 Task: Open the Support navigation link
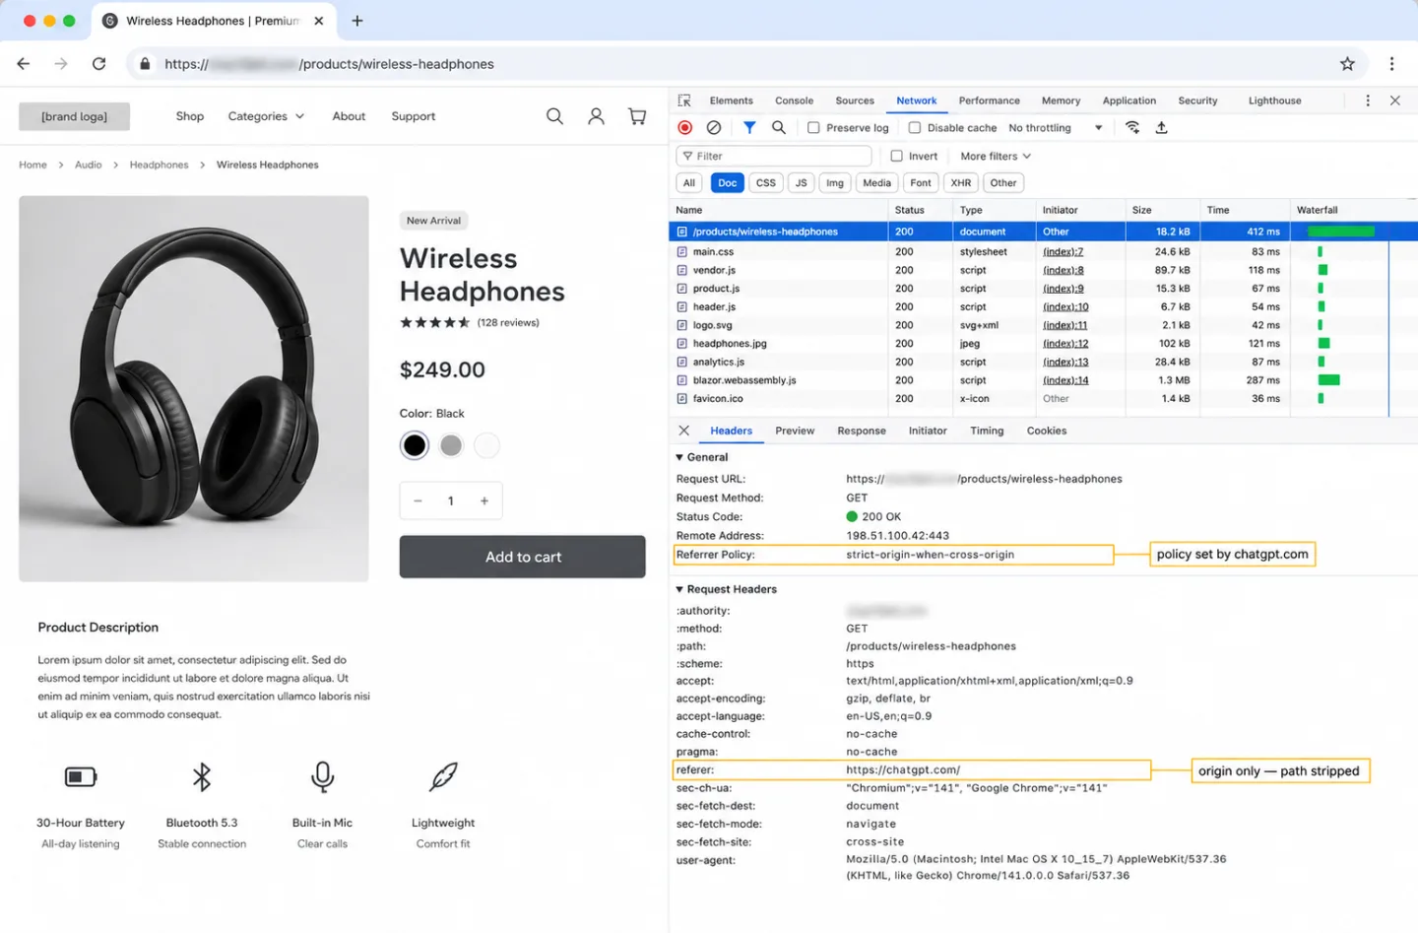(414, 116)
